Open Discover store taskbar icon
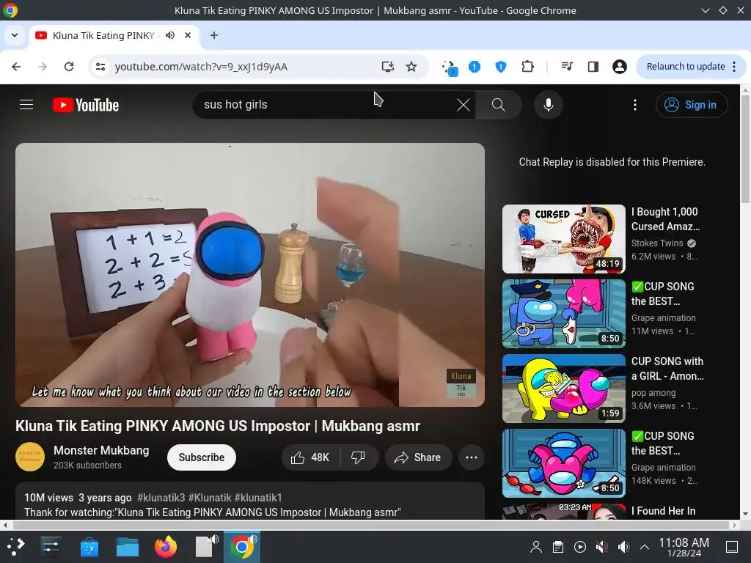This screenshot has width=751, height=563. pos(89,547)
